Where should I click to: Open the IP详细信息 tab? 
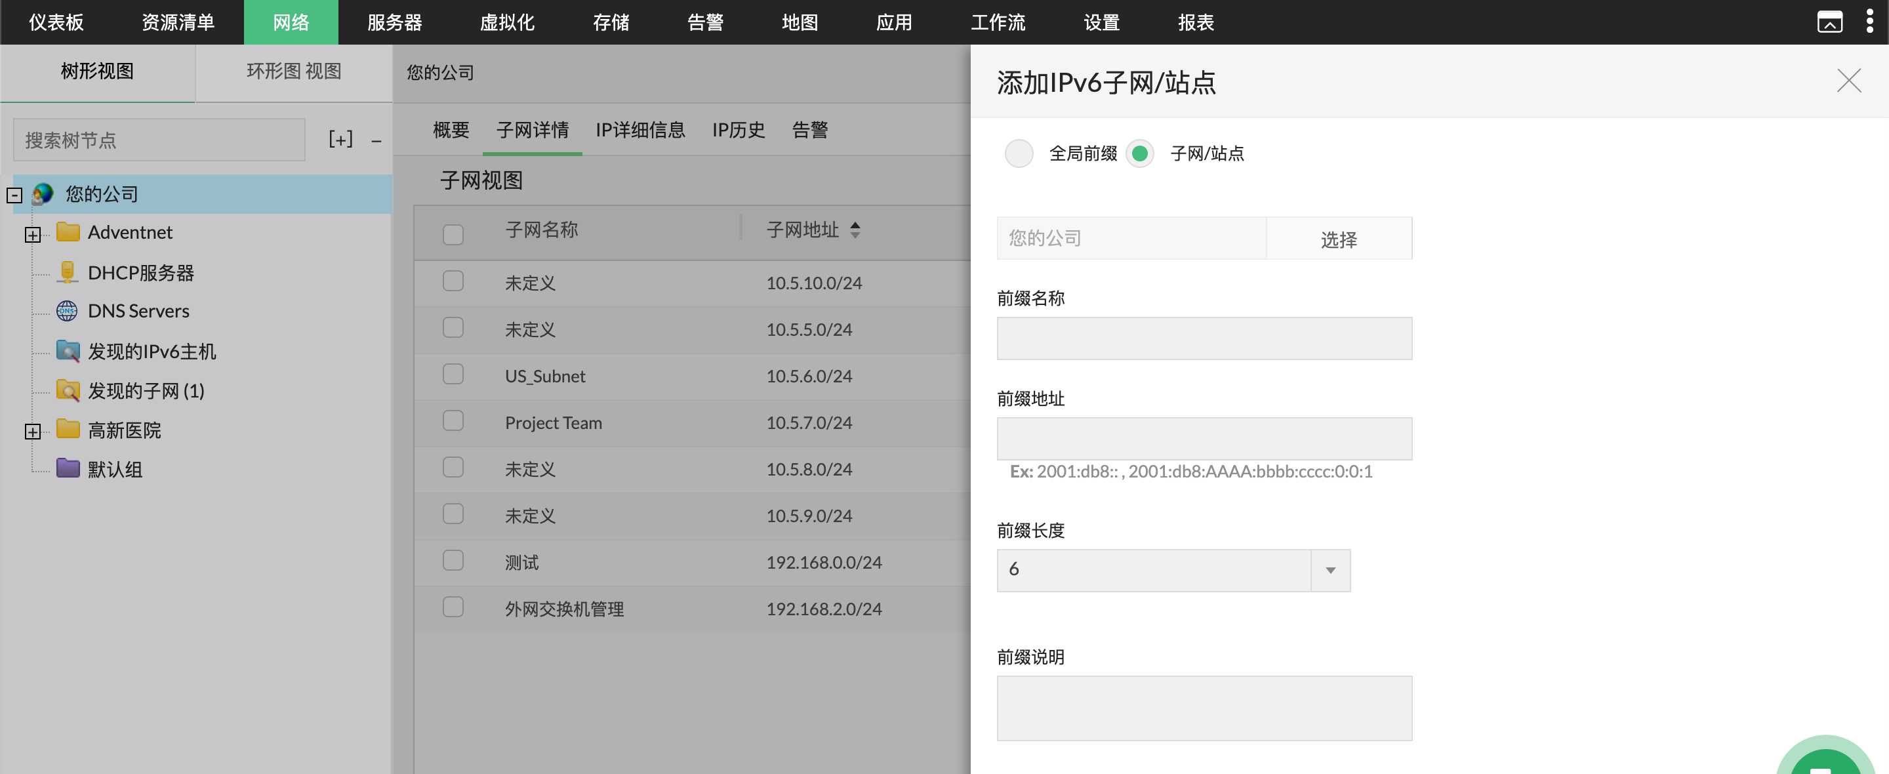pyautogui.click(x=640, y=130)
